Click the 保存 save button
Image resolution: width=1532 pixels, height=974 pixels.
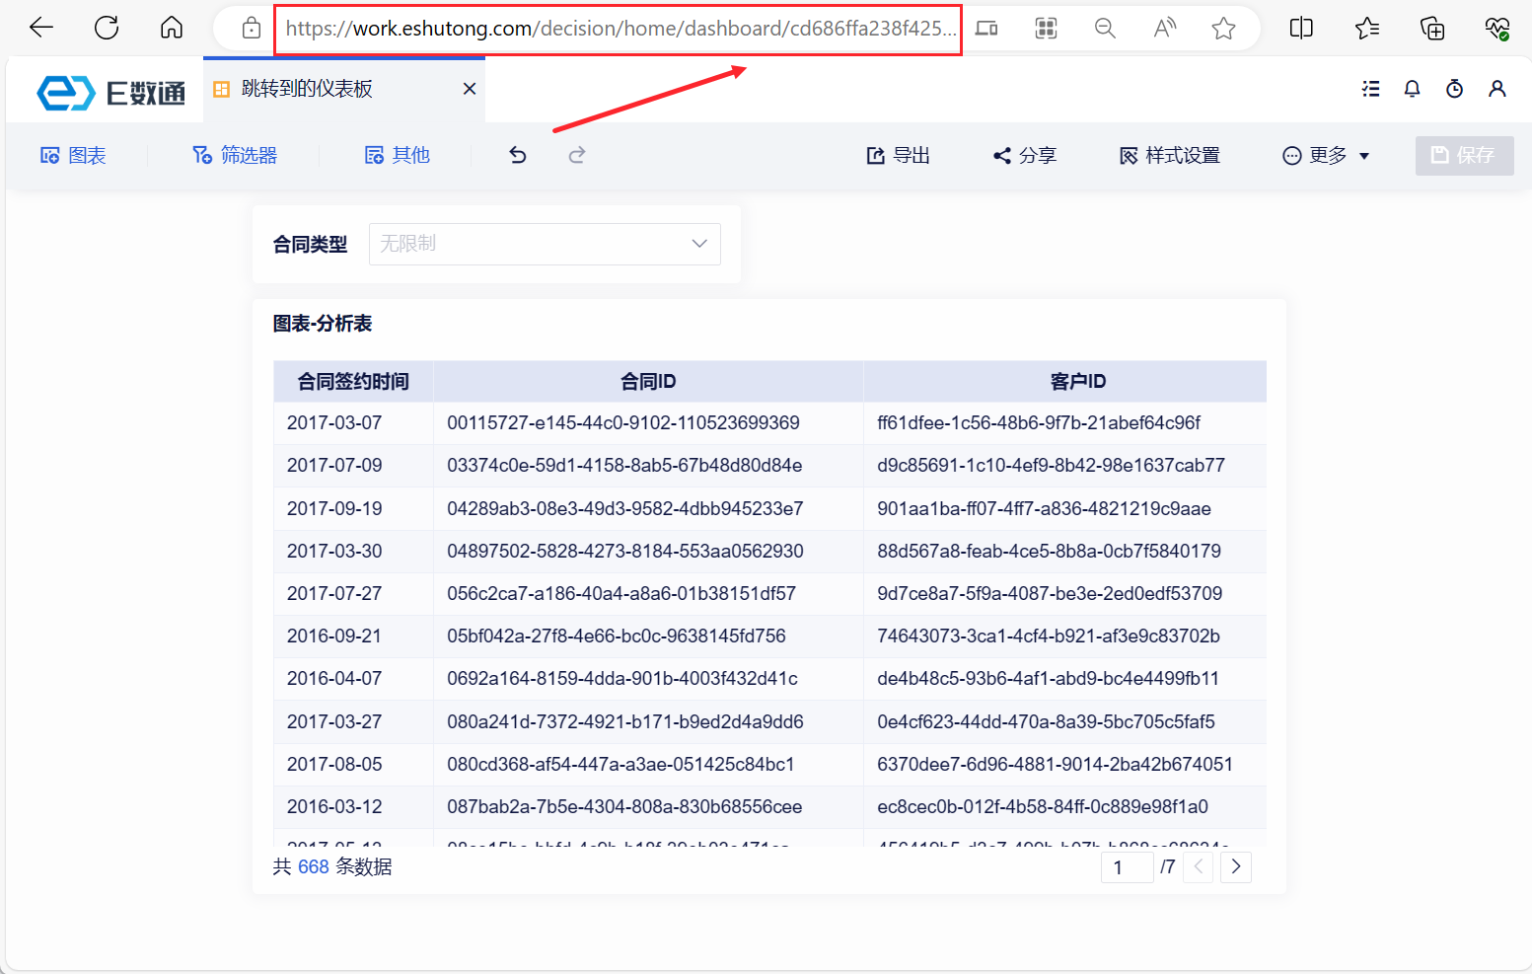(1465, 156)
